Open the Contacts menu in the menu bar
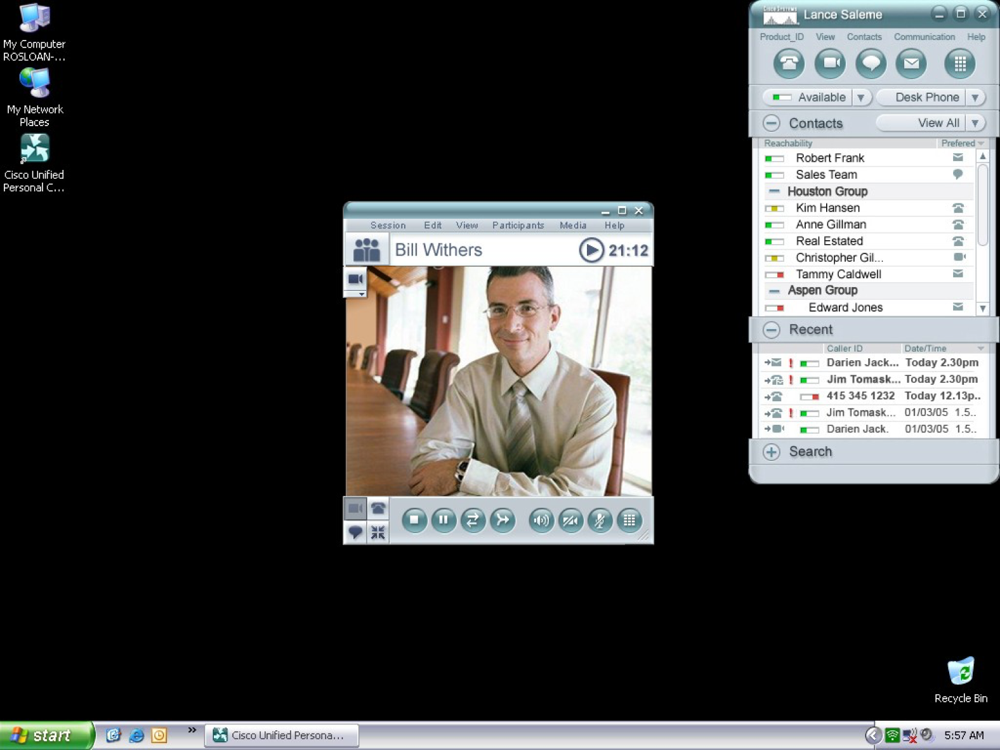Screen dimensions: 1000x750 click(x=864, y=37)
